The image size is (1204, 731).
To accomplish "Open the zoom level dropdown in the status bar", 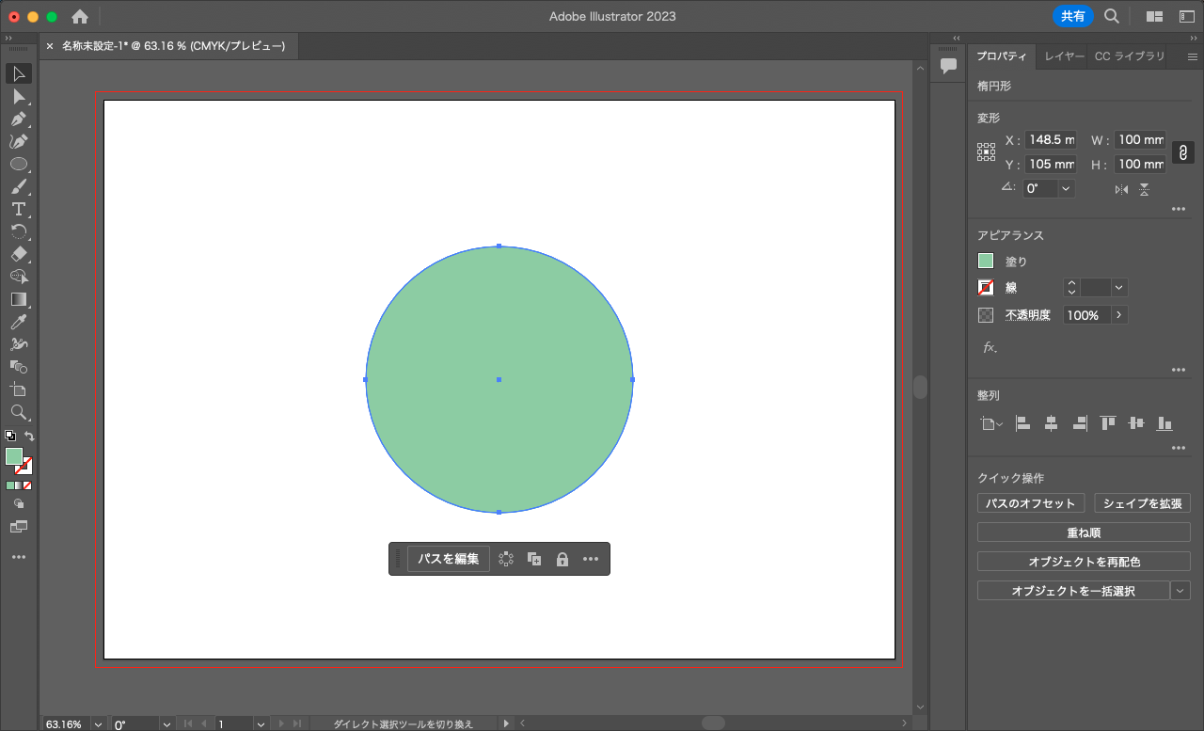I will [x=99, y=724].
